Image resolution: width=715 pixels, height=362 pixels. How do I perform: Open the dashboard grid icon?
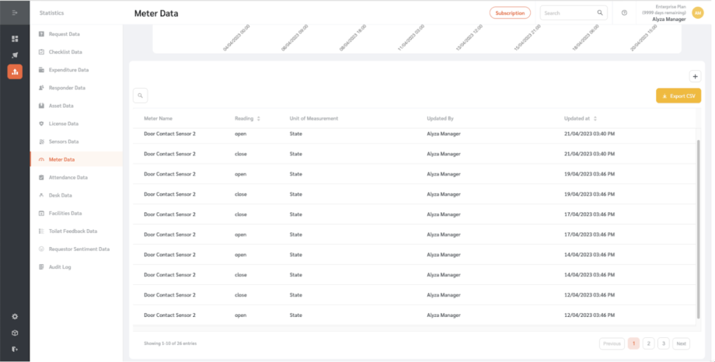(15, 39)
